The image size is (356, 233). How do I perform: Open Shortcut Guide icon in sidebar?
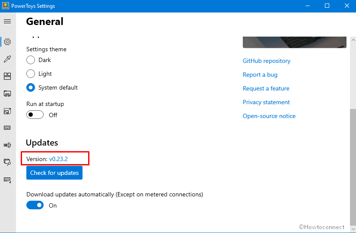7,180
